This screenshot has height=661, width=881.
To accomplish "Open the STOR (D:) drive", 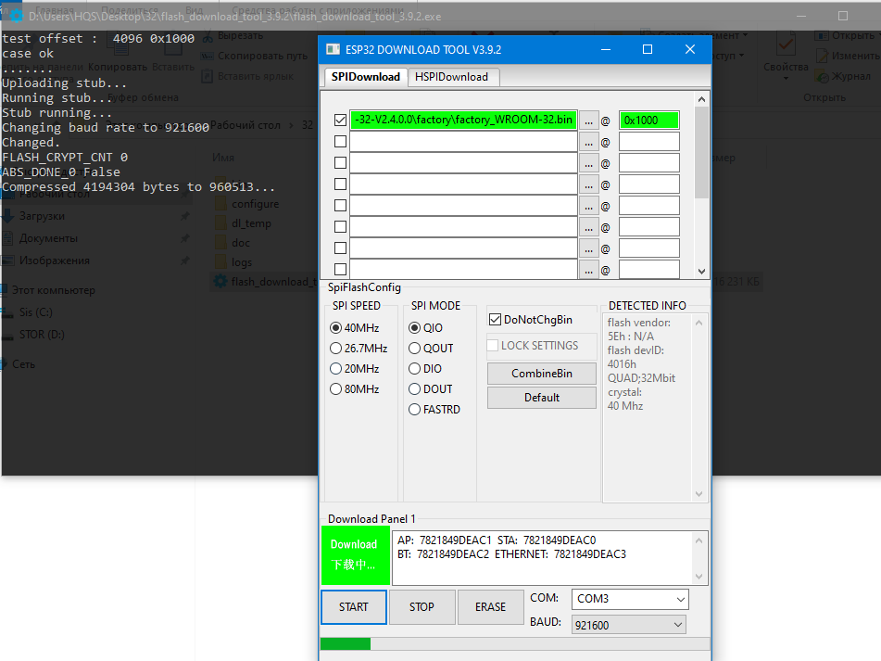I will [x=42, y=335].
